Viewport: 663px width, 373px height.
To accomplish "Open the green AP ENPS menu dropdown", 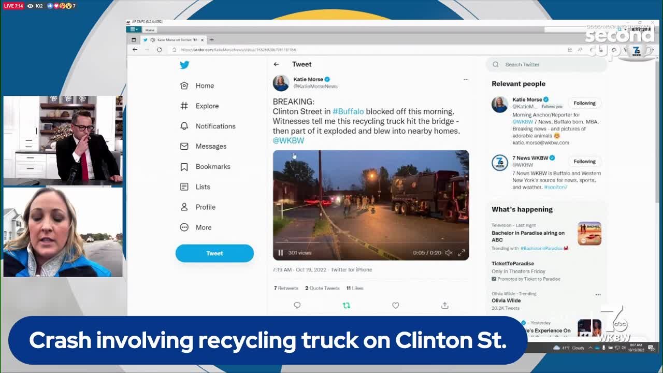I will coord(134,30).
